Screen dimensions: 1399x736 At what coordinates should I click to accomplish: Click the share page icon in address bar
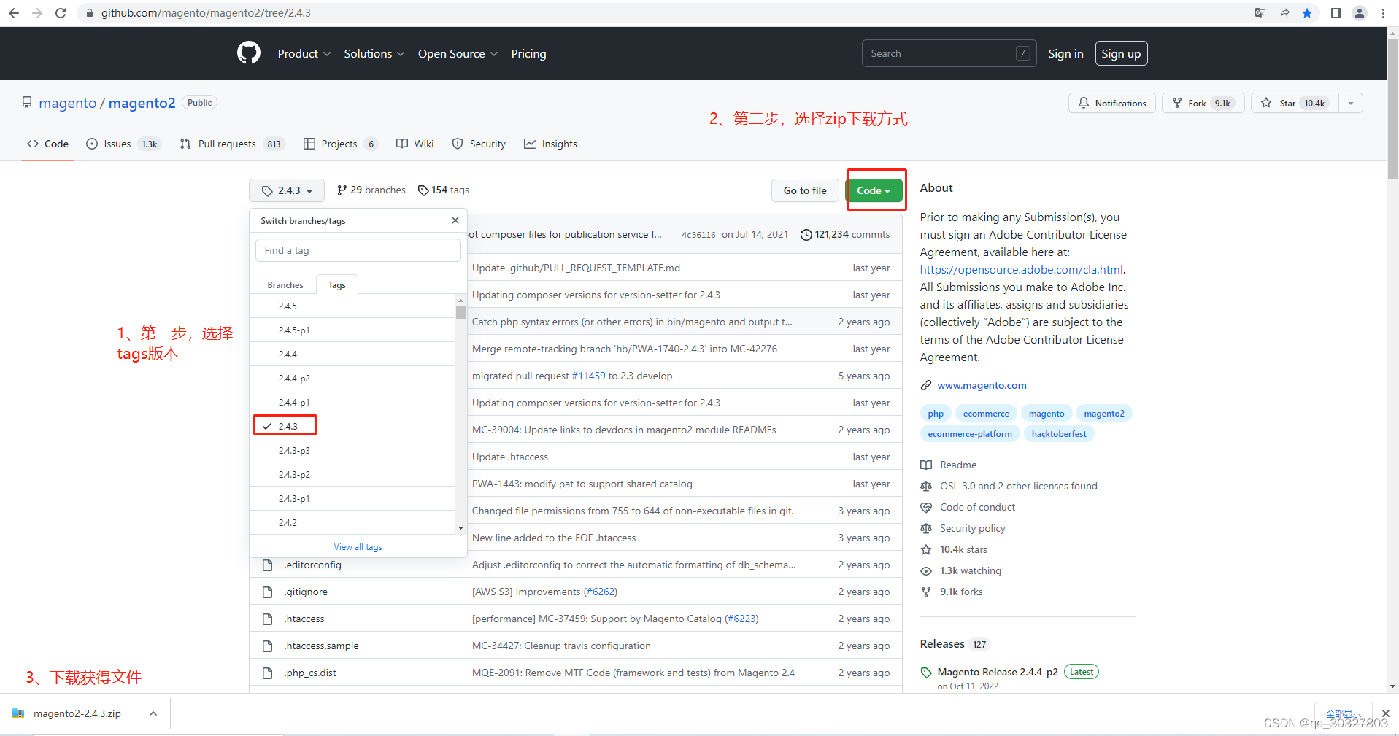pos(1284,13)
